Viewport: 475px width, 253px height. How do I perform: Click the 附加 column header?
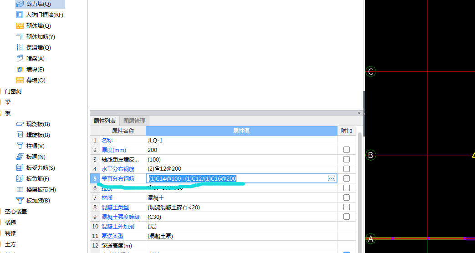click(x=346, y=131)
